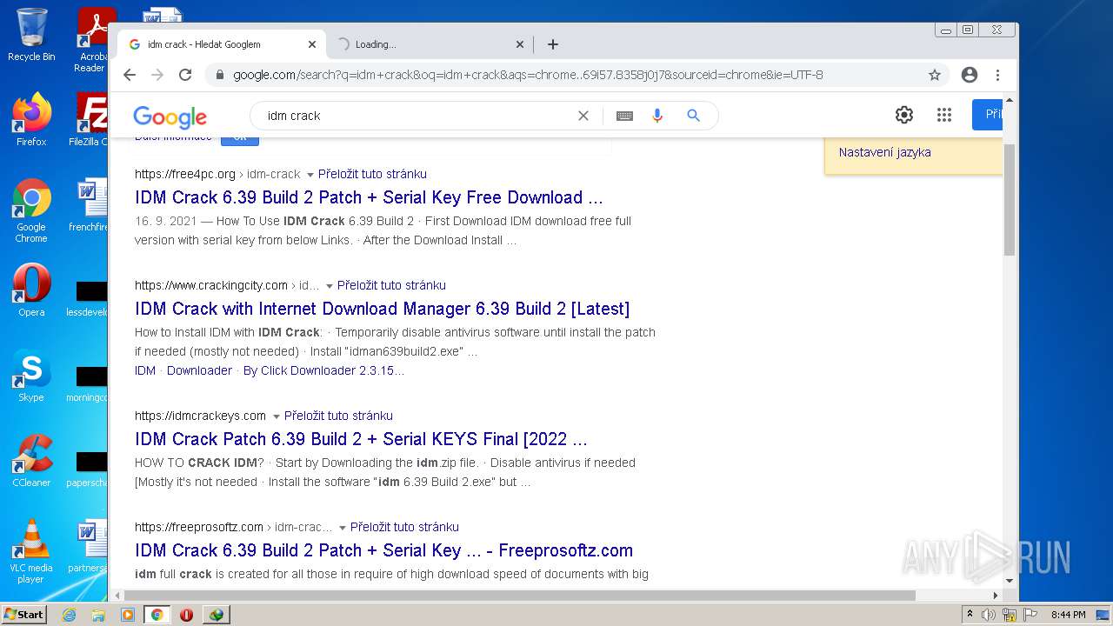Open 'Nastavení jazyka' language settings link
This screenshot has height=626, width=1113.
[884, 152]
